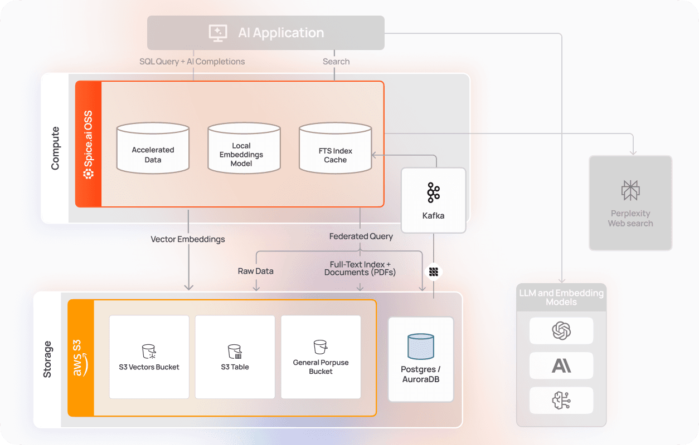This screenshot has width=699, height=445.
Task: Select the AI chip model icon
Action: 561,400
